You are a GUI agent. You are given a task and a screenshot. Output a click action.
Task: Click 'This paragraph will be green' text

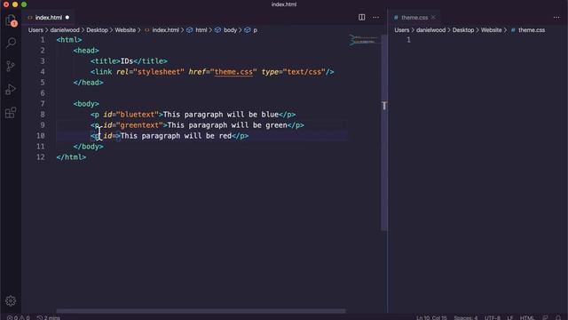click(x=227, y=125)
